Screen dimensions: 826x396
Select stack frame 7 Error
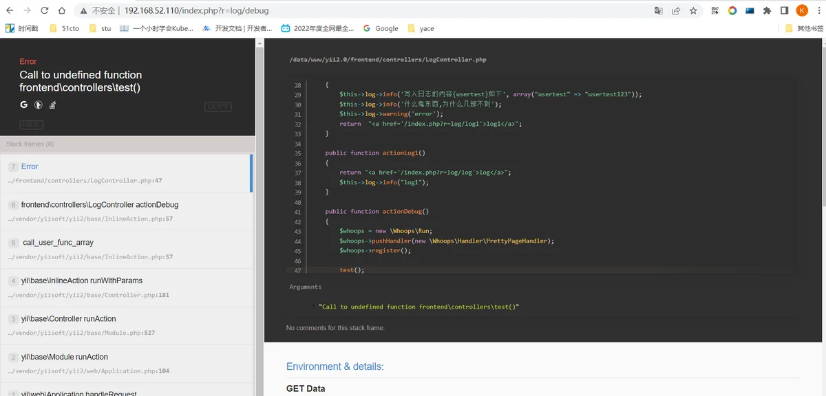[126, 173]
